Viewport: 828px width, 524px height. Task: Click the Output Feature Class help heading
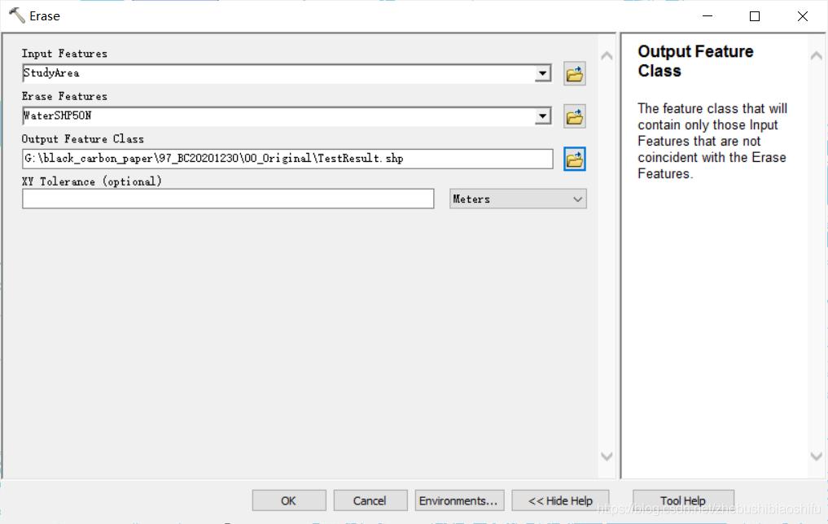695,61
